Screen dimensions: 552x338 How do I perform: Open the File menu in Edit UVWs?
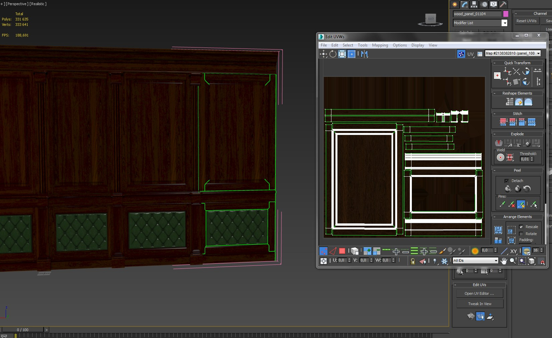[324, 45]
